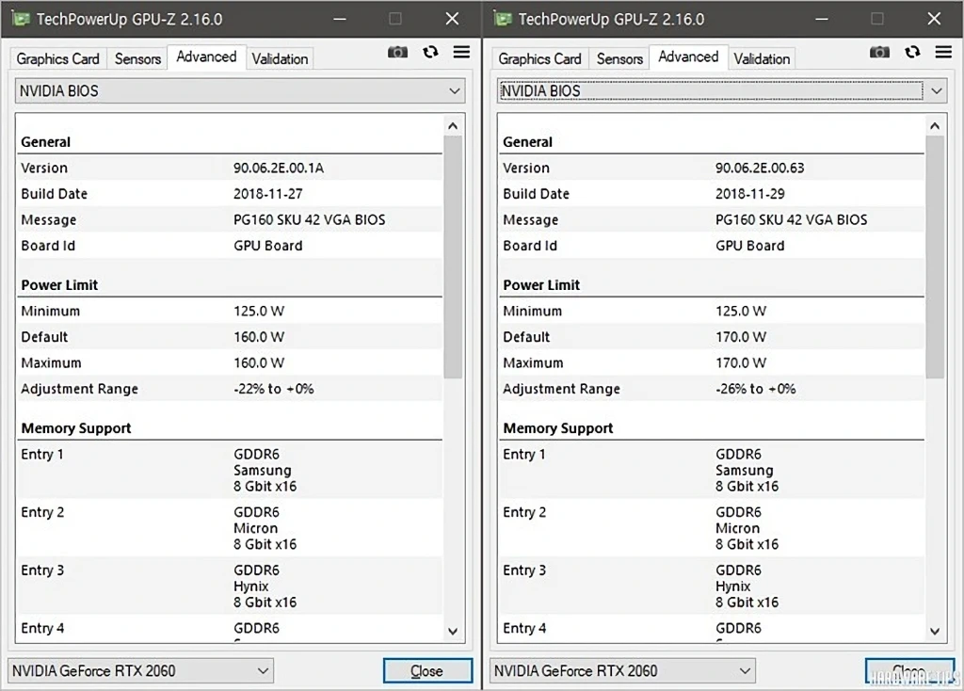Viewport: 964px width, 691px height.
Task: Select Entry 3 row label in left window
Action: point(42,570)
